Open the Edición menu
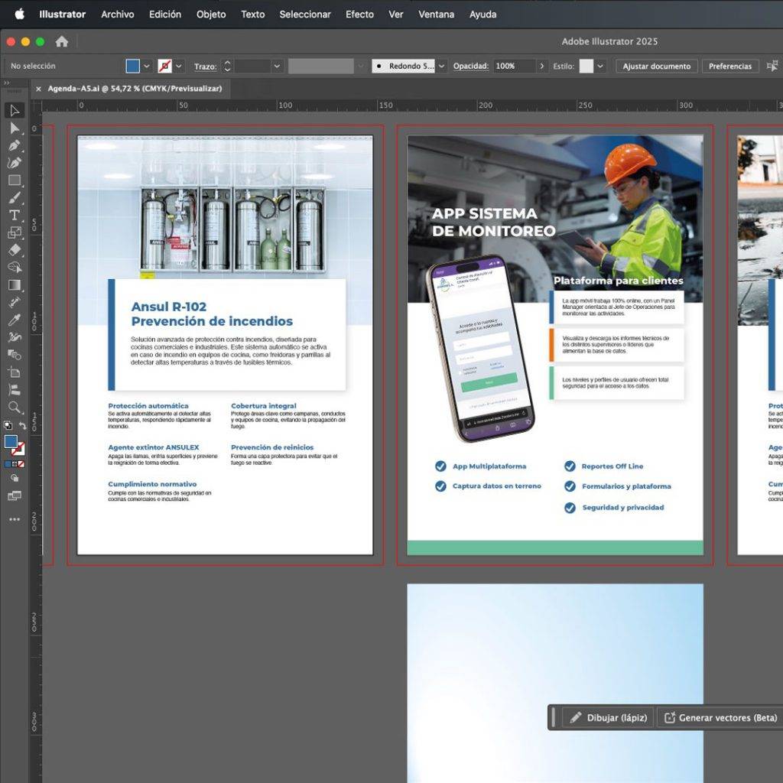This screenshot has width=783, height=783. (165, 15)
